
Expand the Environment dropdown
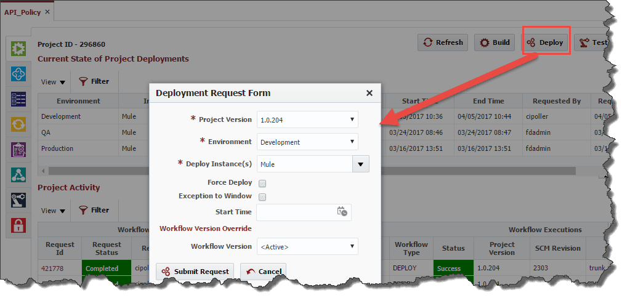307,142
